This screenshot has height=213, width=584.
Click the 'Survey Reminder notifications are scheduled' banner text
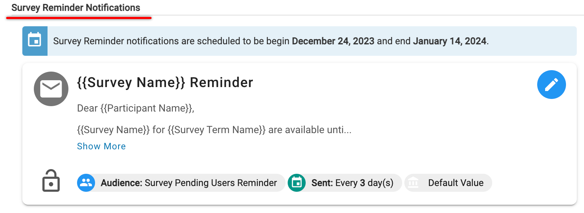point(171,41)
